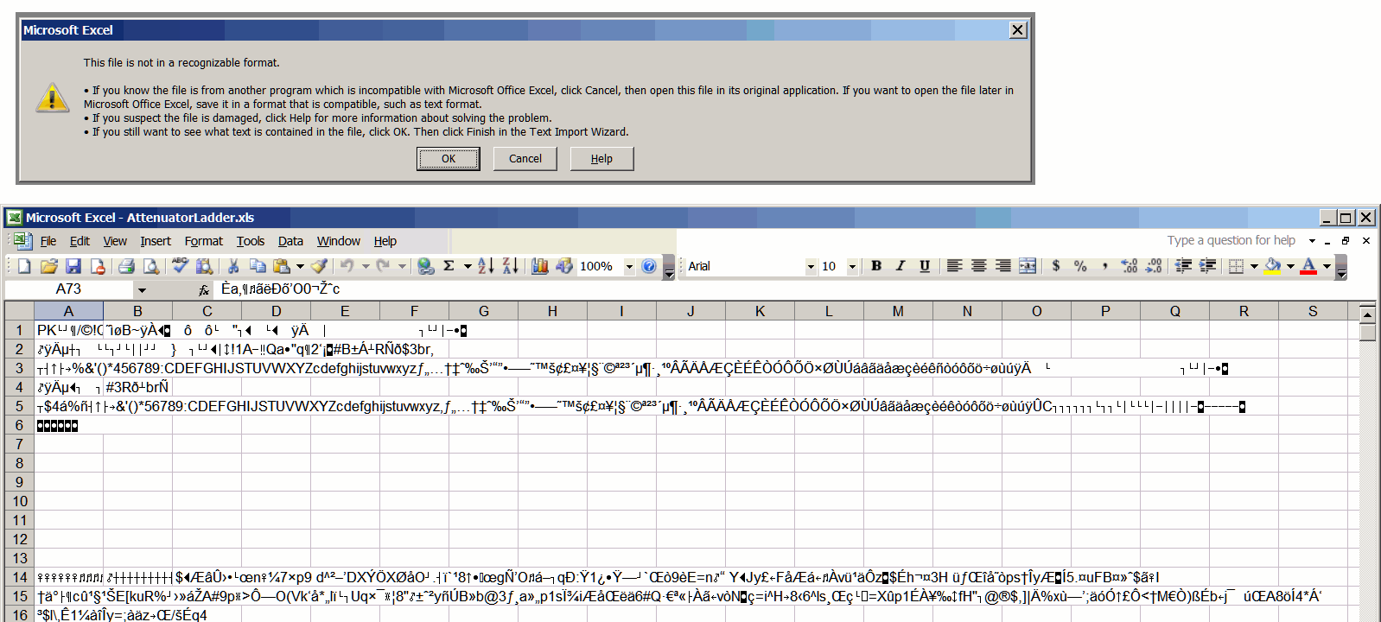This screenshot has height=622, width=1381.
Task: Merge and center the selected cells
Action: point(1028,266)
